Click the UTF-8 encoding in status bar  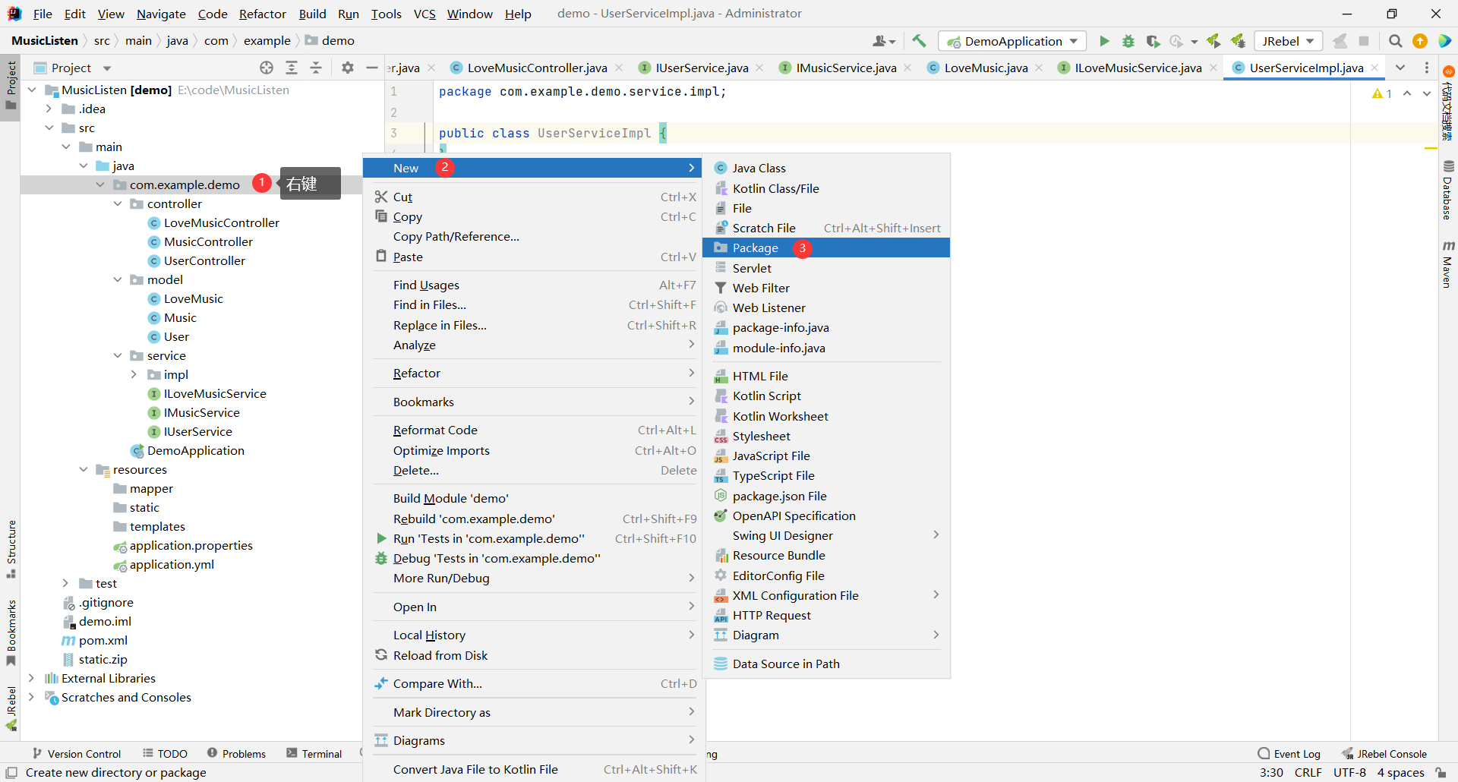click(x=1349, y=772)
